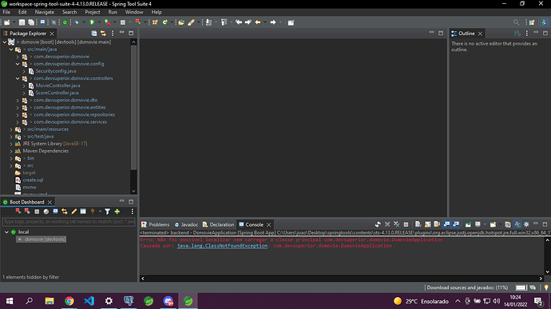The image size is (551, 309).
Task: Click Download sources progress bar in status bar
Action: coord(521,287)
